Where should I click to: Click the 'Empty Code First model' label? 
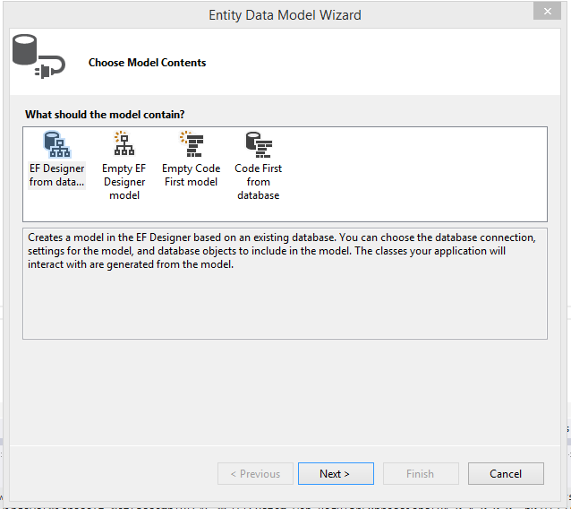coord(192,175)
